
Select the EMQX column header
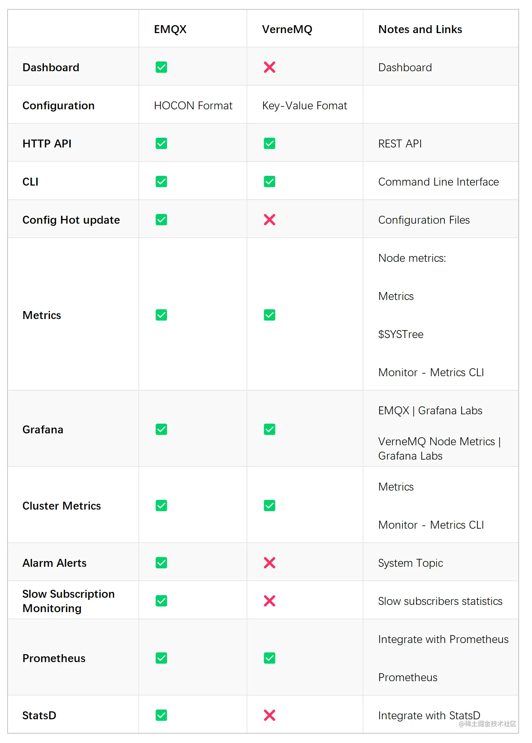point(170,29)
